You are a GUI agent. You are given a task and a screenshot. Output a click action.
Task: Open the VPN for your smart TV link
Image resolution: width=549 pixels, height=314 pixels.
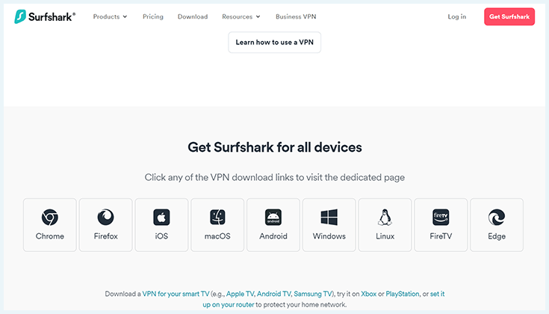[176, 294]
